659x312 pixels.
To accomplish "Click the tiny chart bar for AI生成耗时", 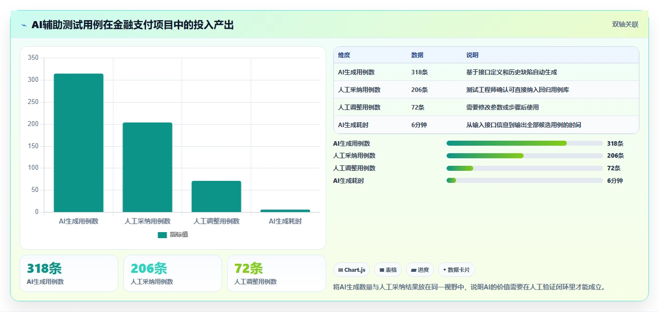I will click(285, 211).
